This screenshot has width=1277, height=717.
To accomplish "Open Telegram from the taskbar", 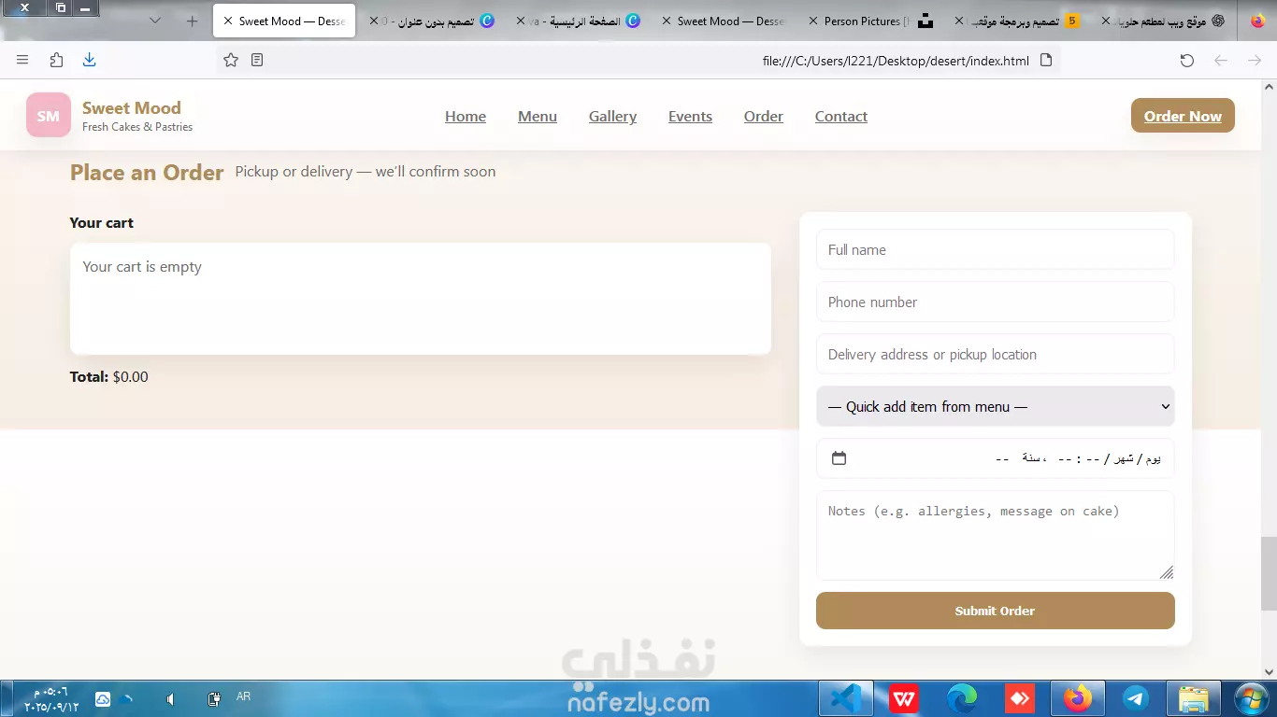I will (x=1136, y=698).
